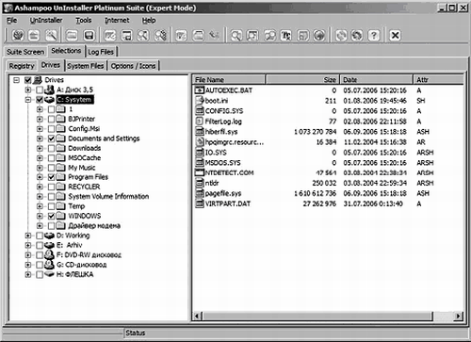471x342 pixels.
Task: Sort files by the Date column header
Action: (376, 80)
